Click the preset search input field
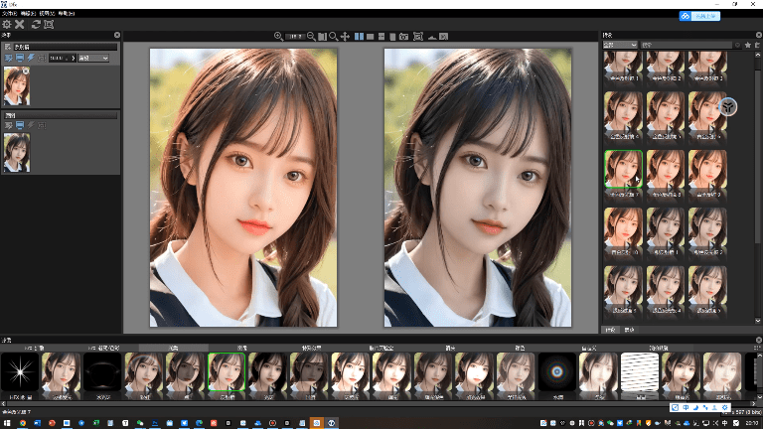The width and height of the screenshot is (763, 429). (687, 45)
